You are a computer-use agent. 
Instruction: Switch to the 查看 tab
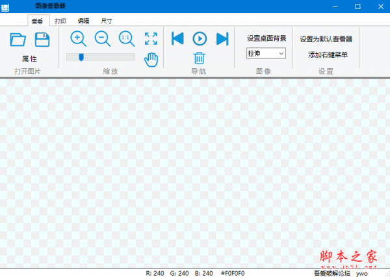(x=38, y=21)
